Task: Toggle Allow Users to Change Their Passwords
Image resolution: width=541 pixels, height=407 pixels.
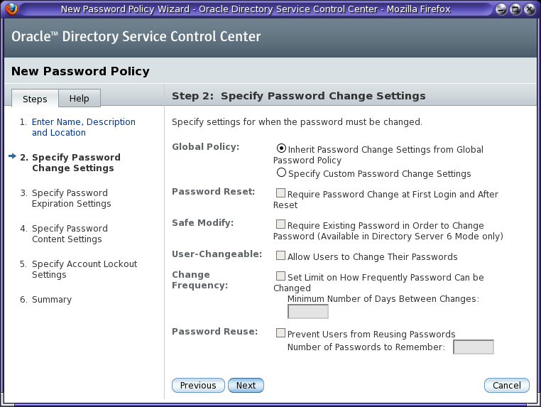Action: point(281,256)
